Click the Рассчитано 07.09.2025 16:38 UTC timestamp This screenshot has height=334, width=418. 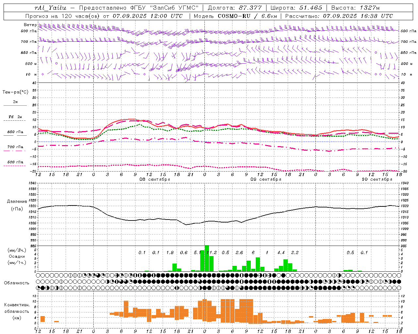click(339, 16)
